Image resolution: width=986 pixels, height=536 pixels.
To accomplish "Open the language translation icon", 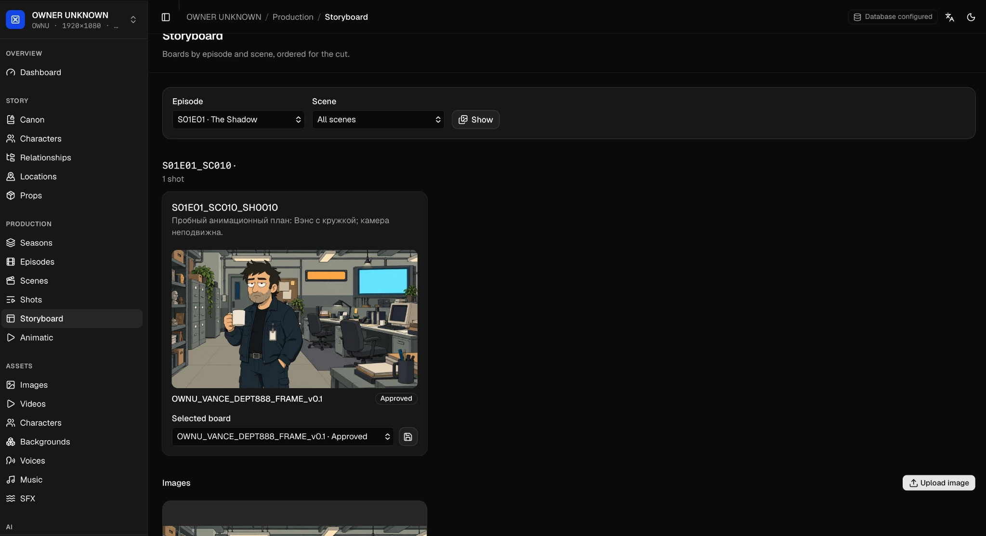I will [949, 17].
